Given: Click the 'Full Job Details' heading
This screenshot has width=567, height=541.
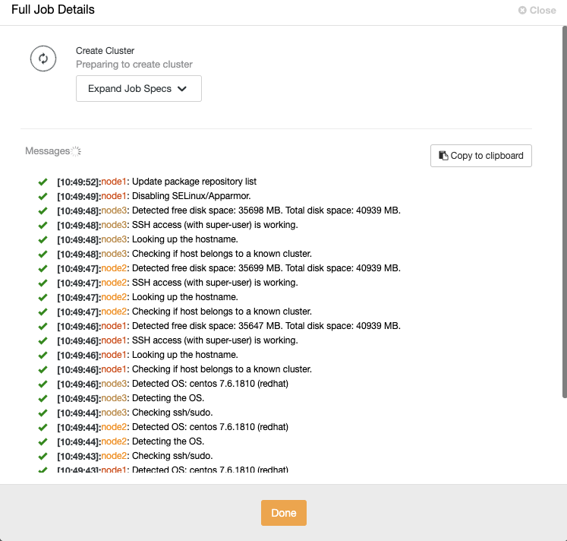Looking at the screenshot, I should click(x=53, y=9).
